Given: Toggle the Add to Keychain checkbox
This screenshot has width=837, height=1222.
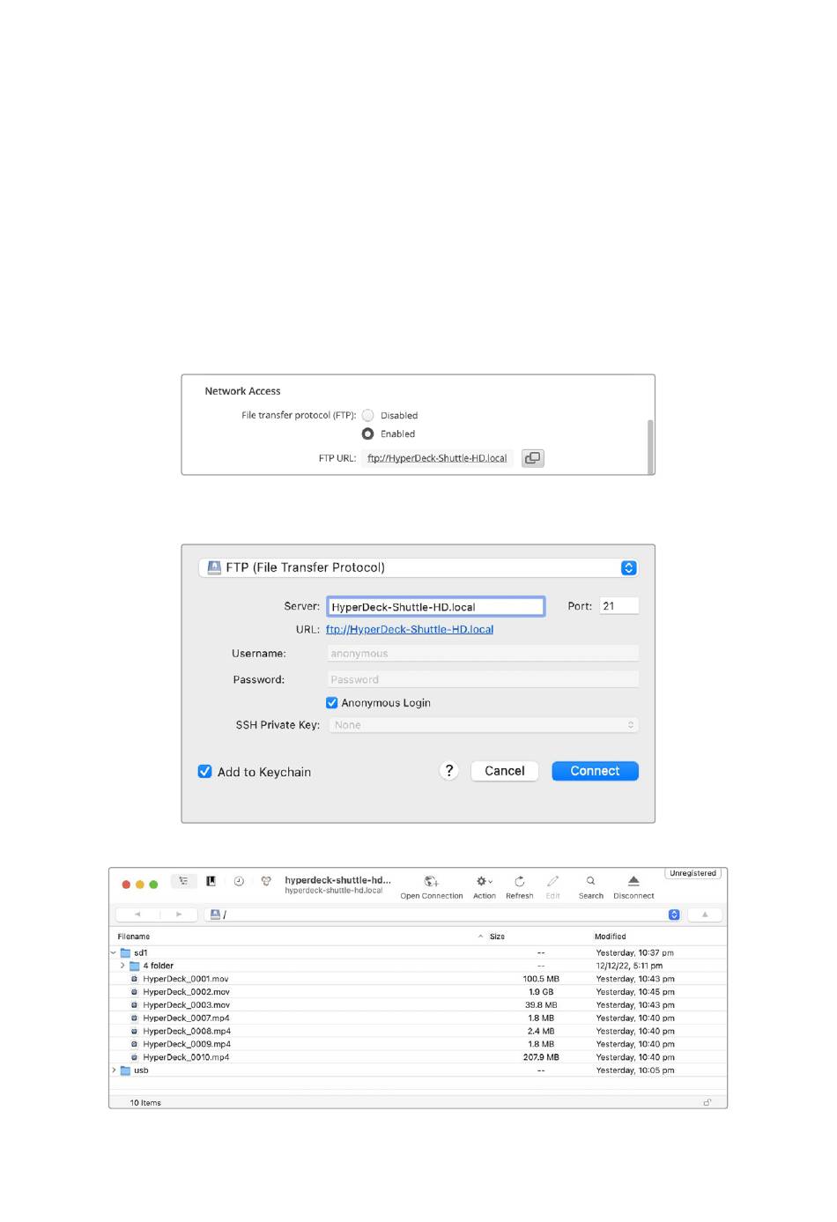Looking at the screenshot, I should tap(204, 771).
